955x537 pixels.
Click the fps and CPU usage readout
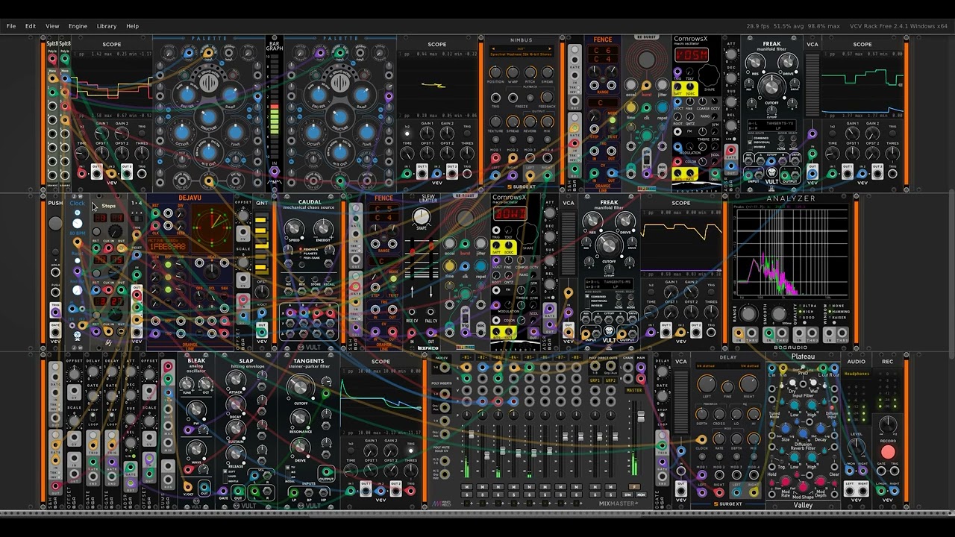pyautogui.click(x=793, y=26)
